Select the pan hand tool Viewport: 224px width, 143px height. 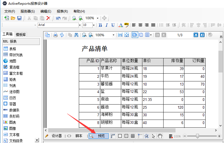pyautogui.click(x=160, y=136)
